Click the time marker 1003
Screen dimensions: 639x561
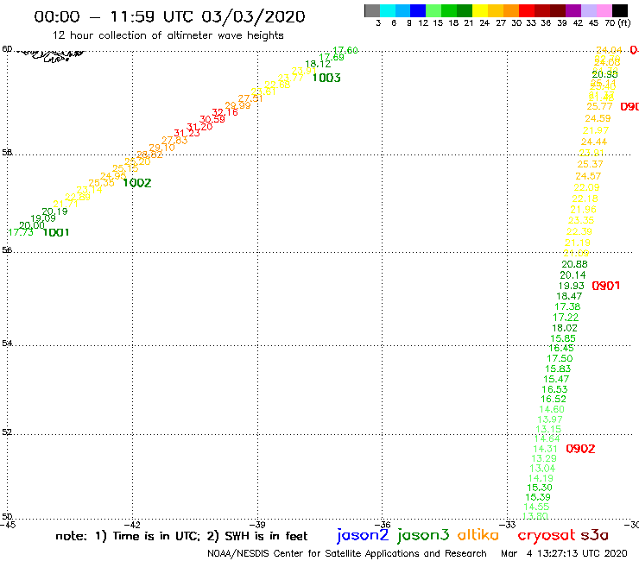pos(326,78)
